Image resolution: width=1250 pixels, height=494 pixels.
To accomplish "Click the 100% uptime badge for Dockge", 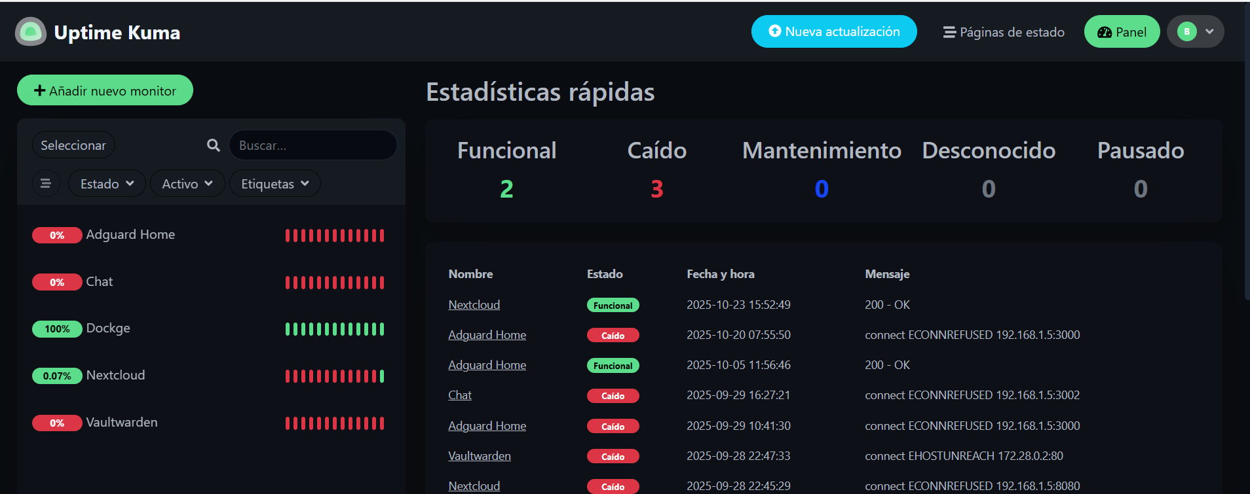I will 57,329.
